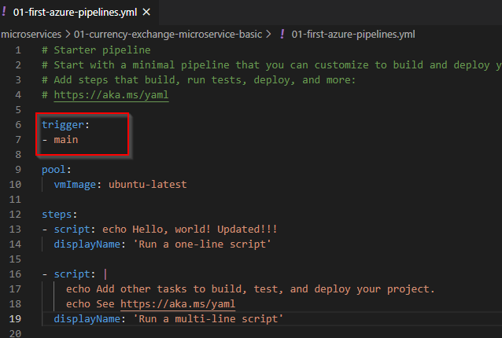The image size is (502, 338).
Task: Click the pool keyword on line 9
Action: pyautogui.click(x=54, y=170)
